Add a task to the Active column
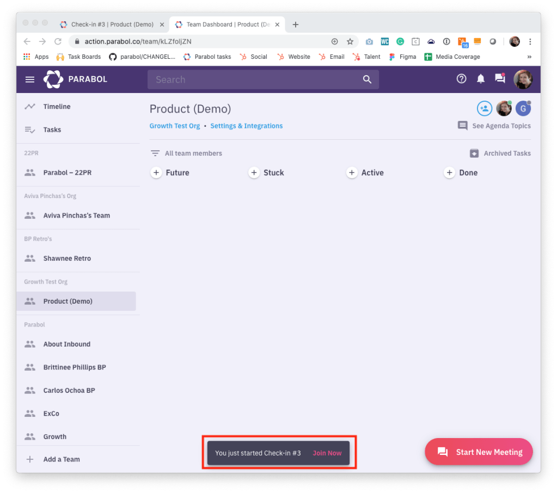 click(352, 173)
